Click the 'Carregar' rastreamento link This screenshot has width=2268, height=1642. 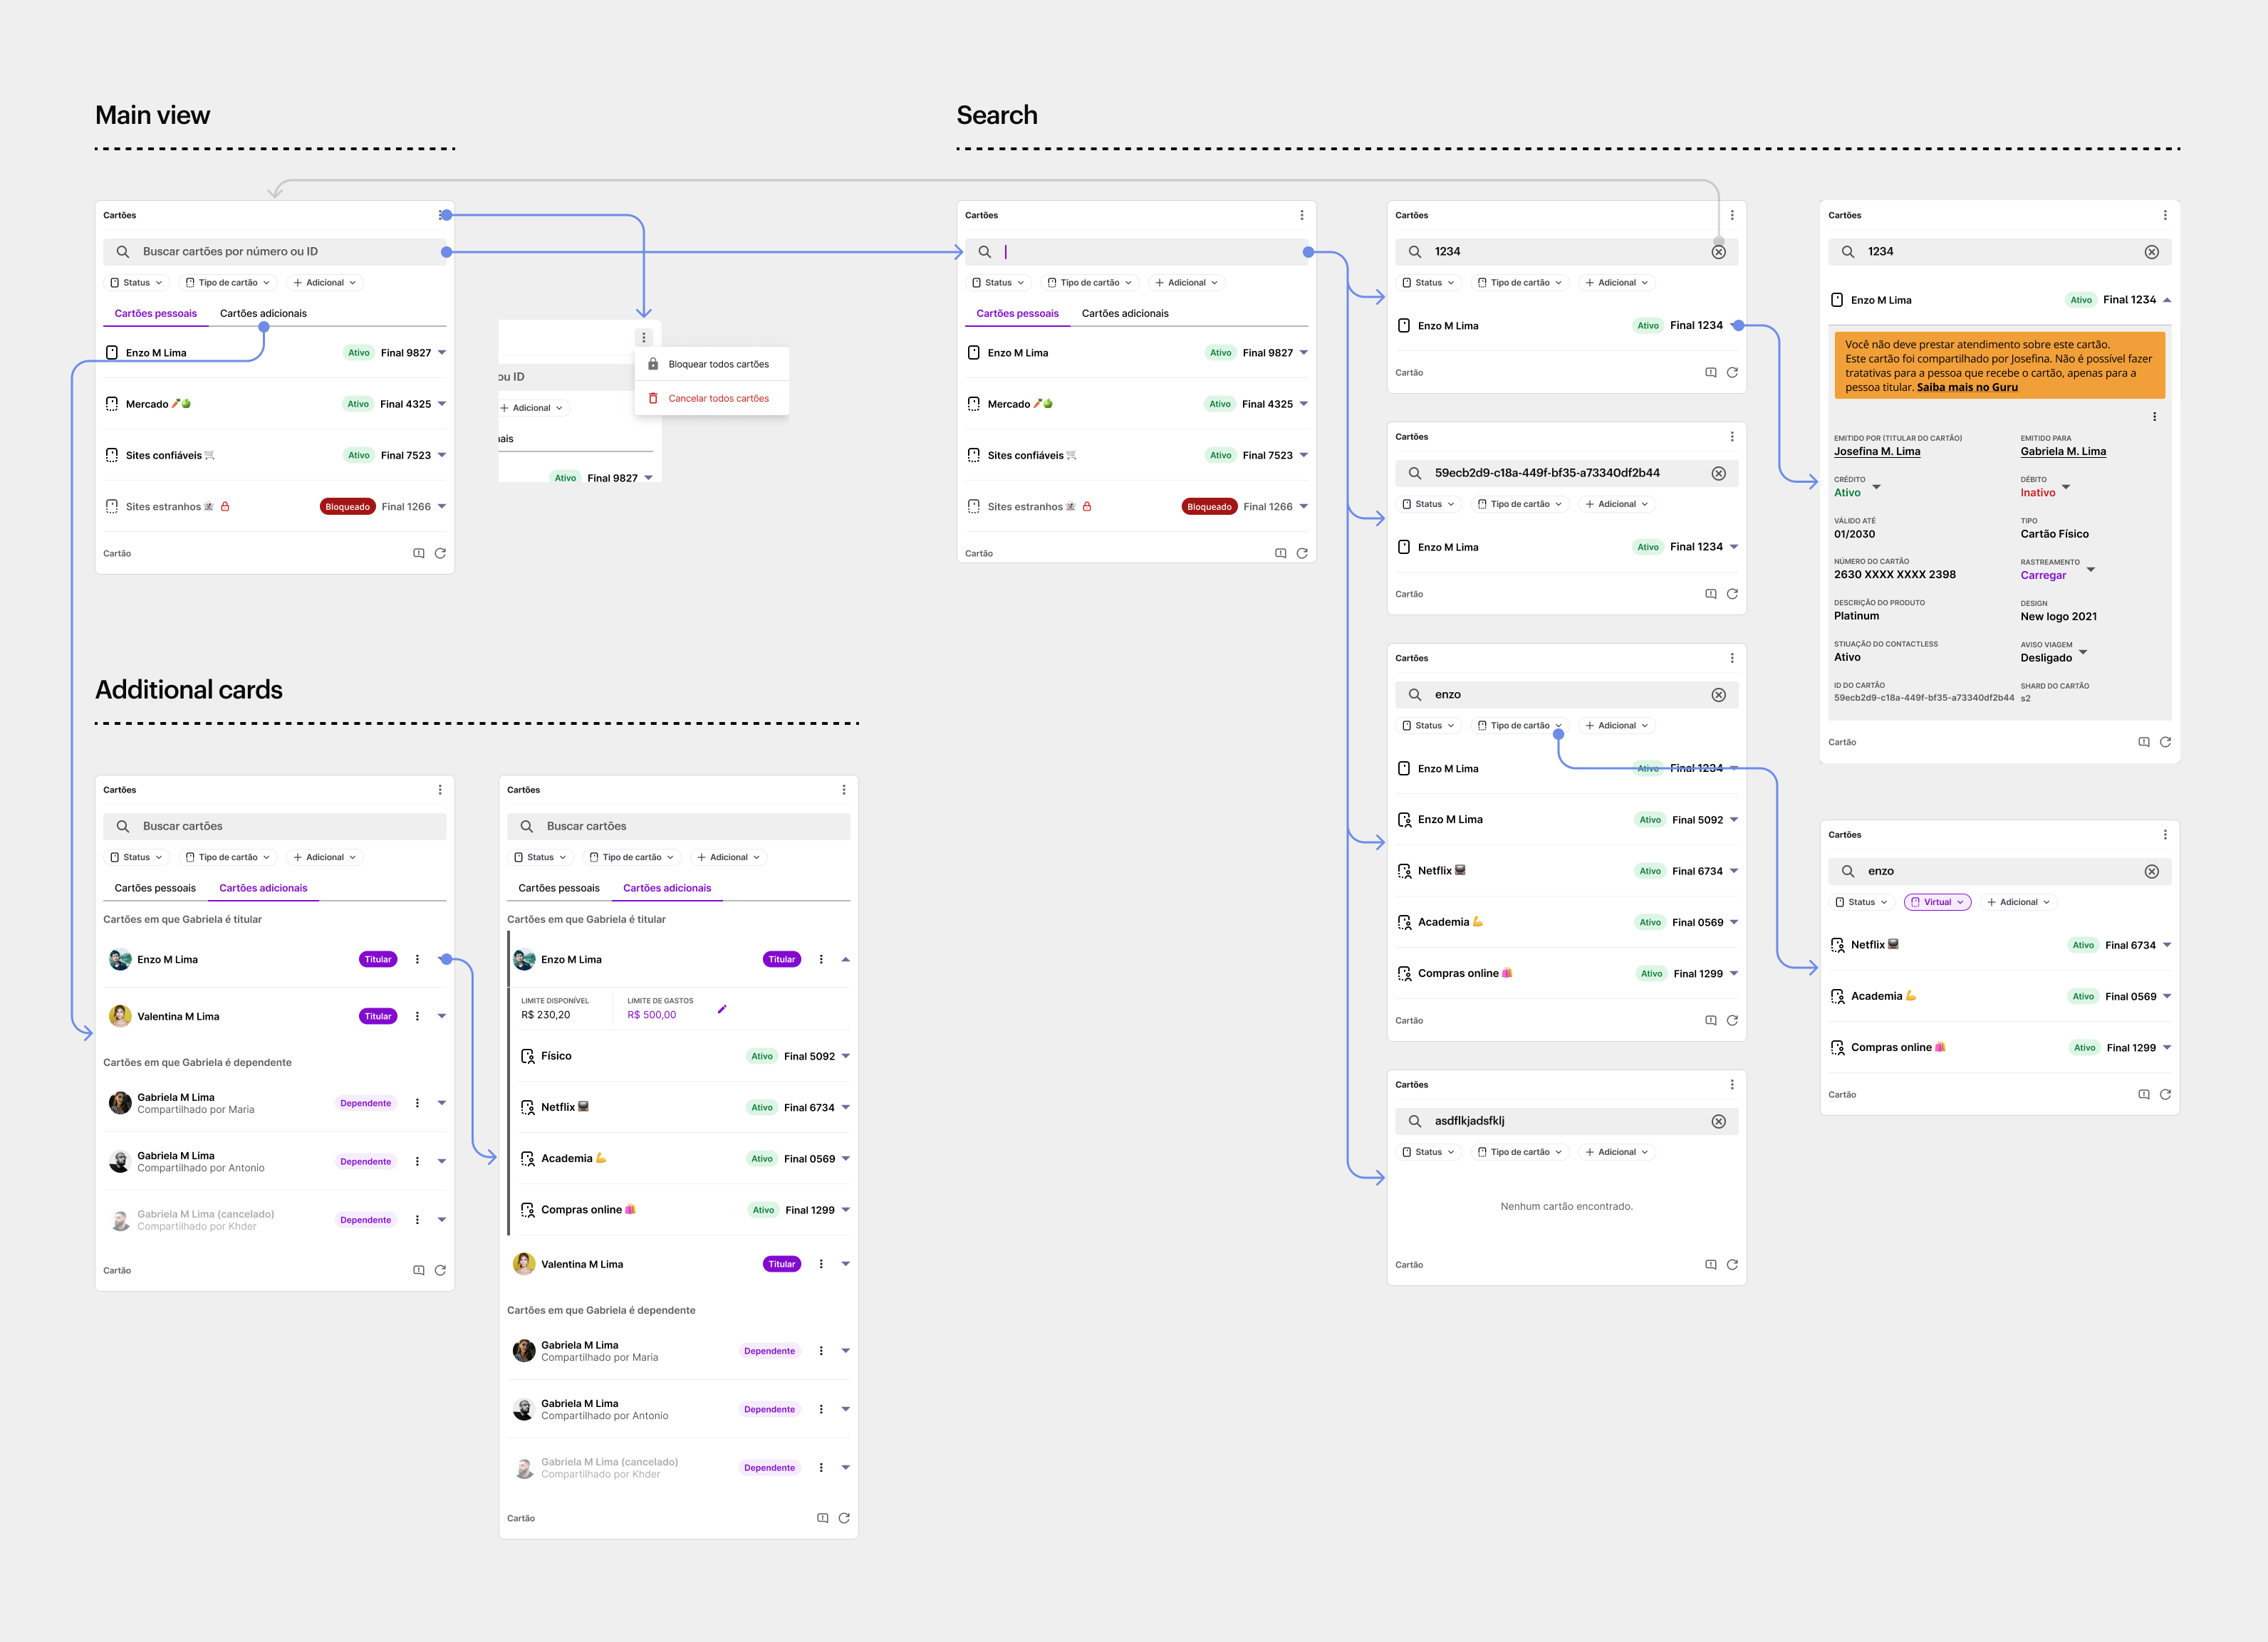2042,575
